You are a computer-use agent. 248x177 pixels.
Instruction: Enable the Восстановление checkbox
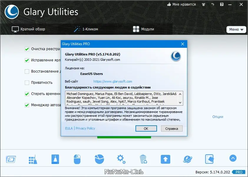pyautogui.click(x=27, y=71)
